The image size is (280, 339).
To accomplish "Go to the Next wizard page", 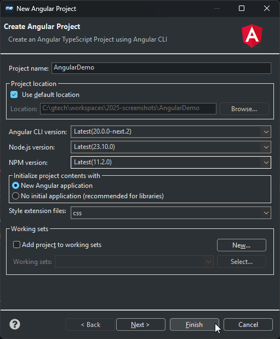I will click(x=141, y=325).
